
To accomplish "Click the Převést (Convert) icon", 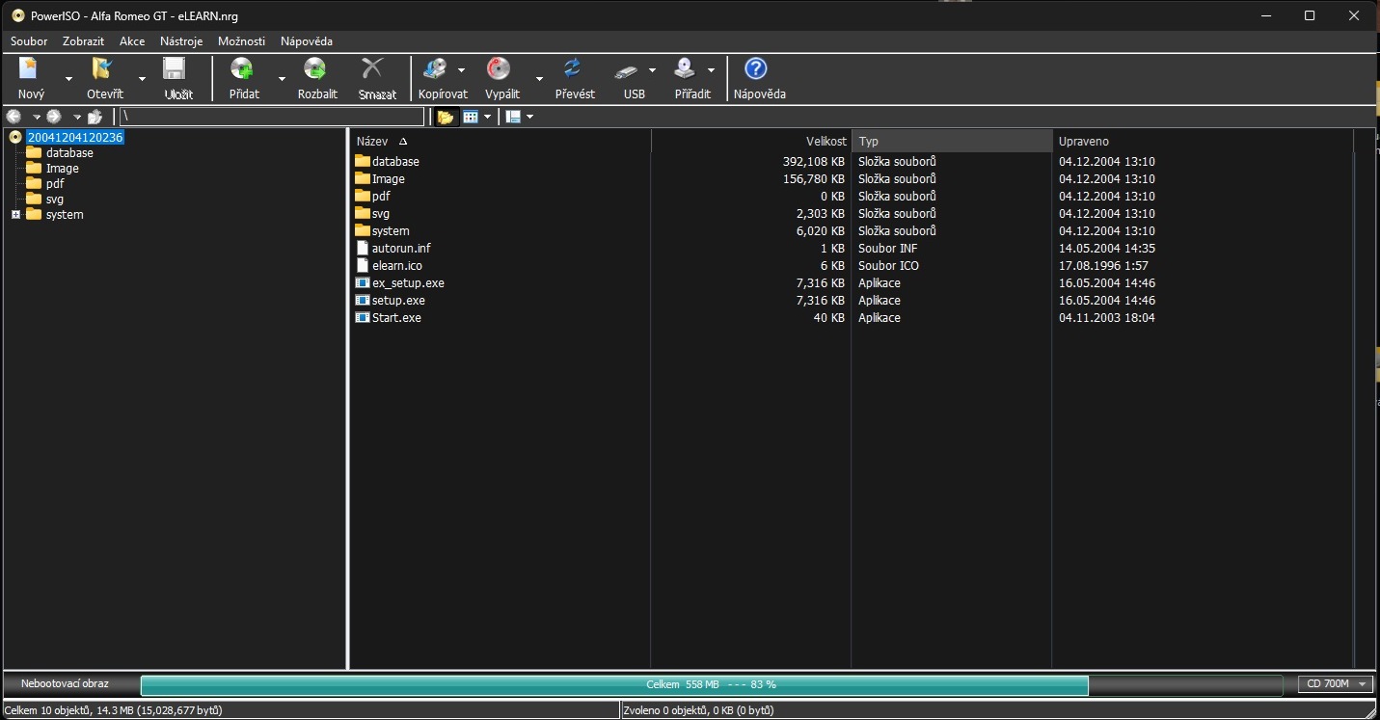I will [573, 69].
